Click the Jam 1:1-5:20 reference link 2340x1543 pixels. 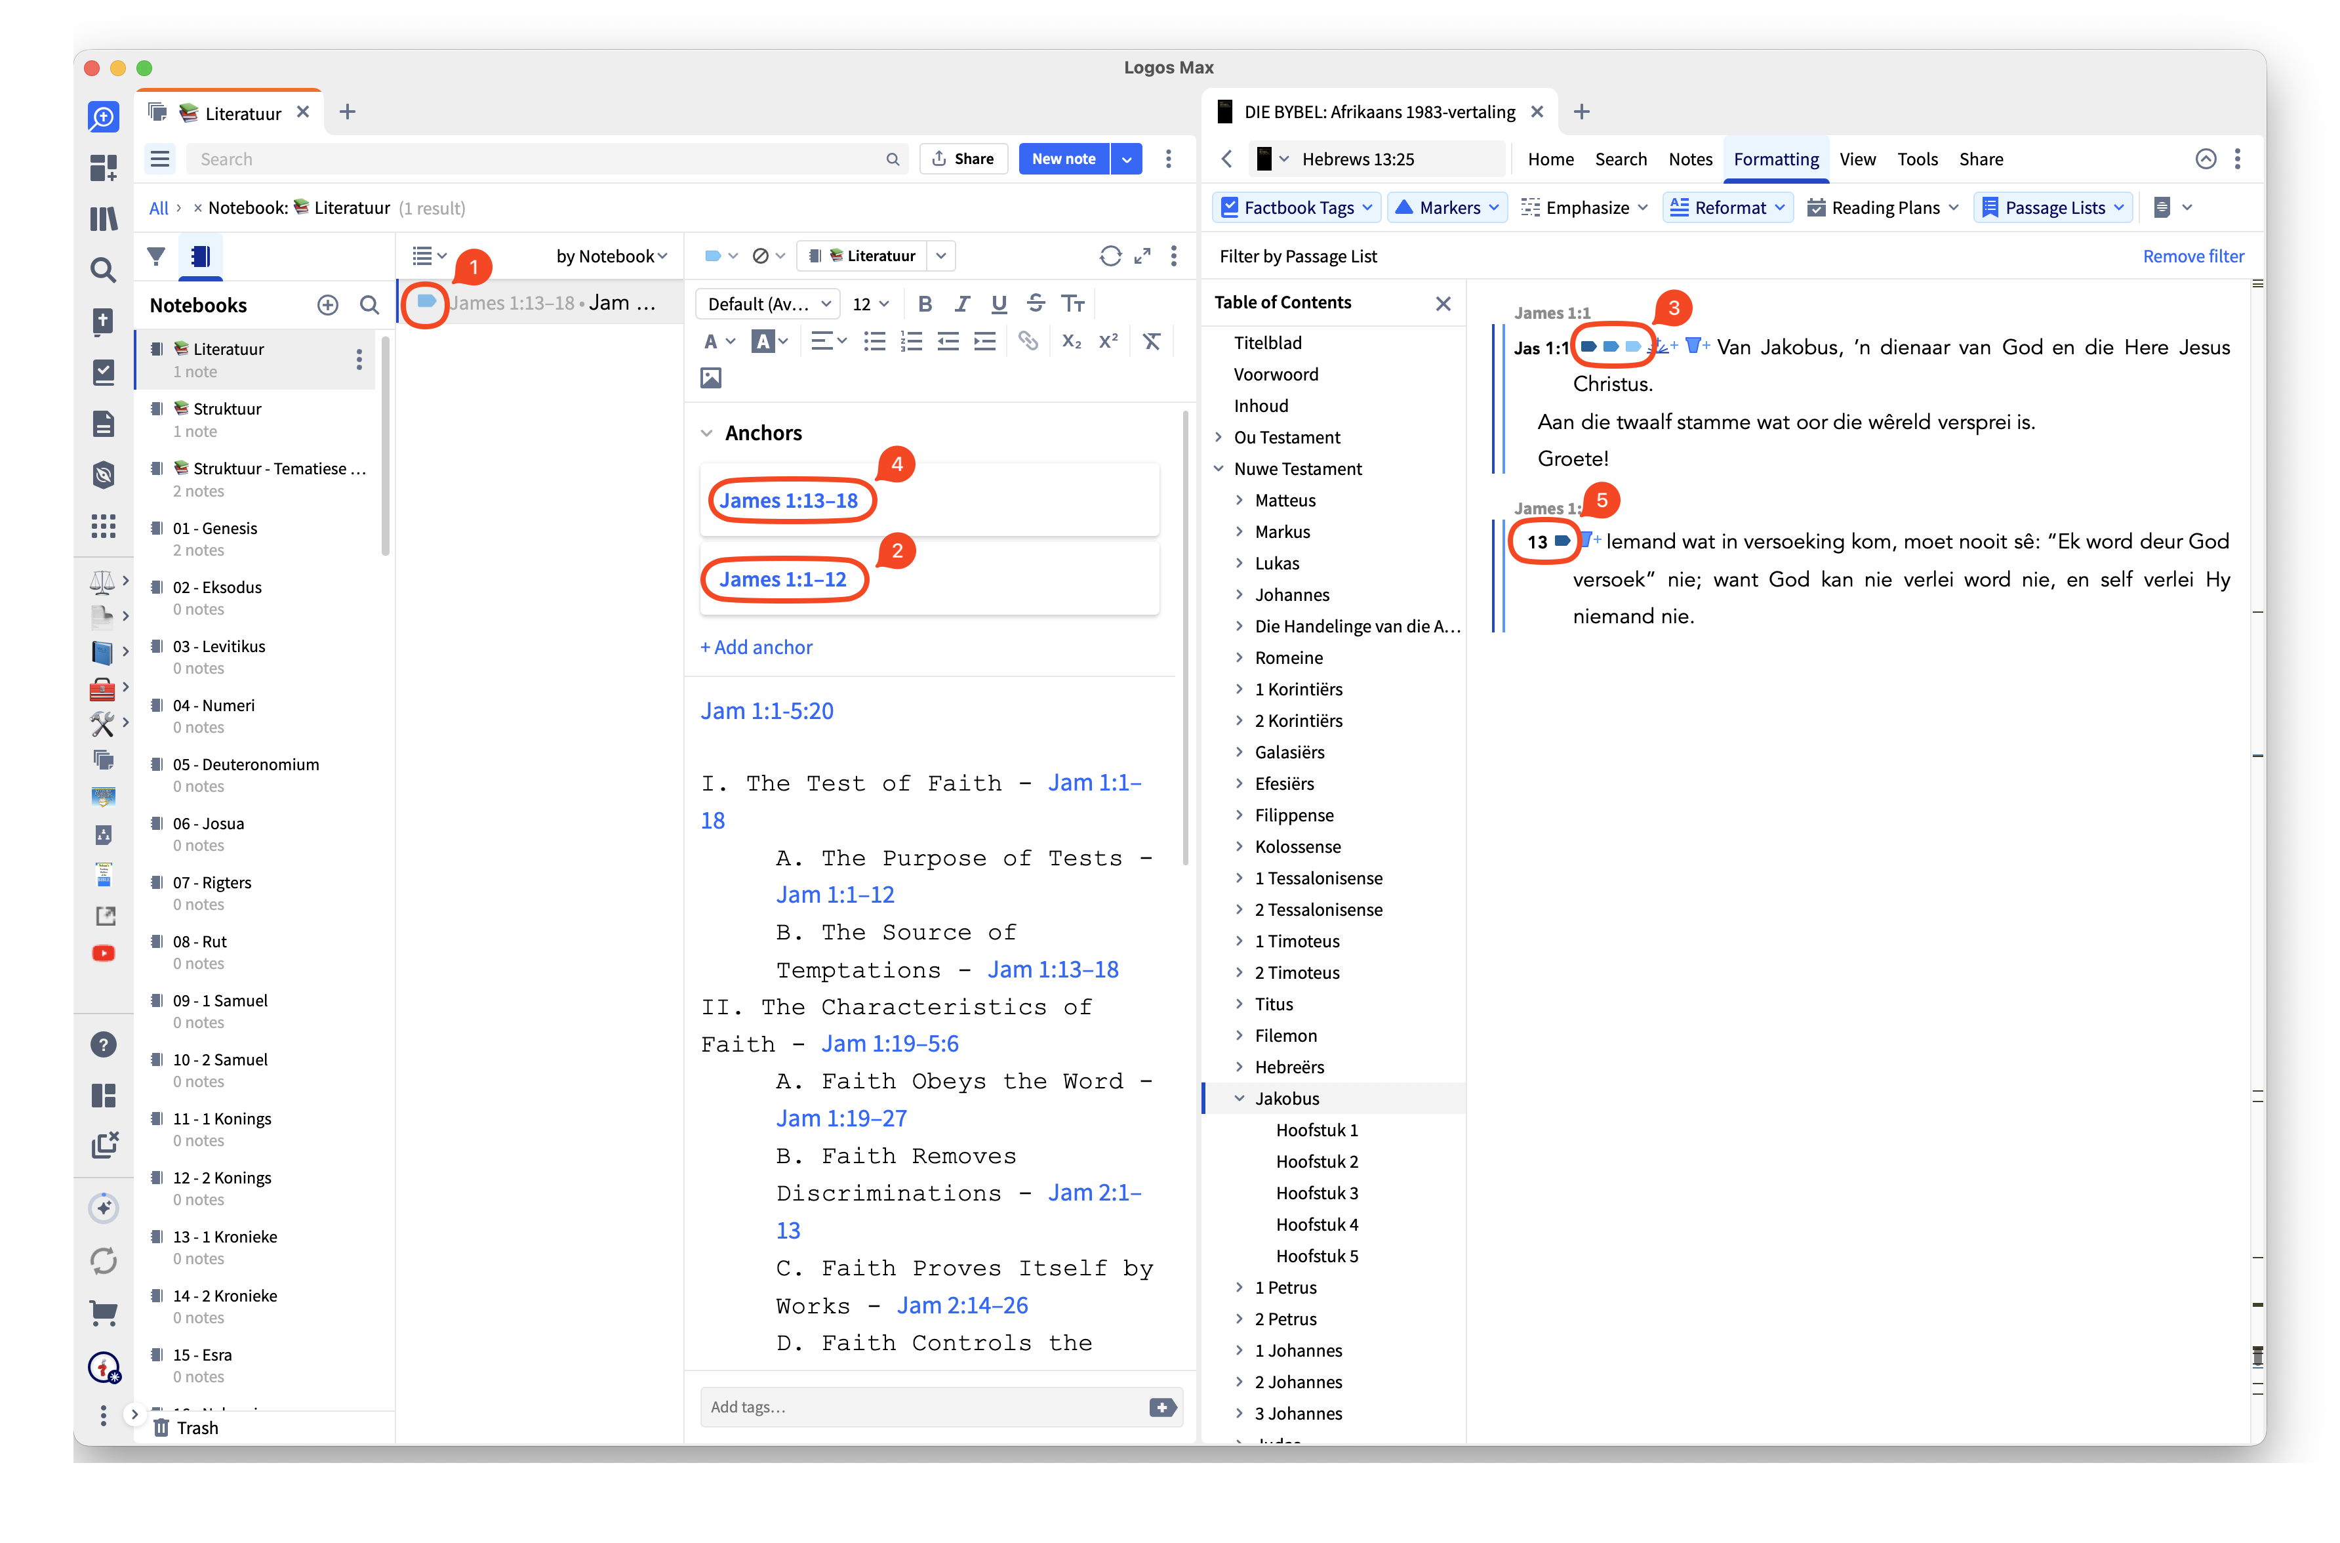[x=766, y=710]
